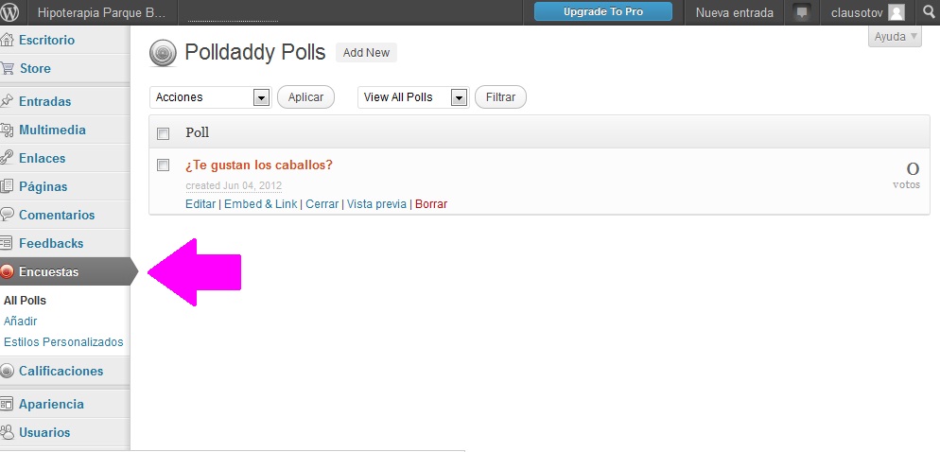The image size is (940, 452).
Task: Open the '¿Te gustan los caballos?' poll title
Action: (259, 165)
